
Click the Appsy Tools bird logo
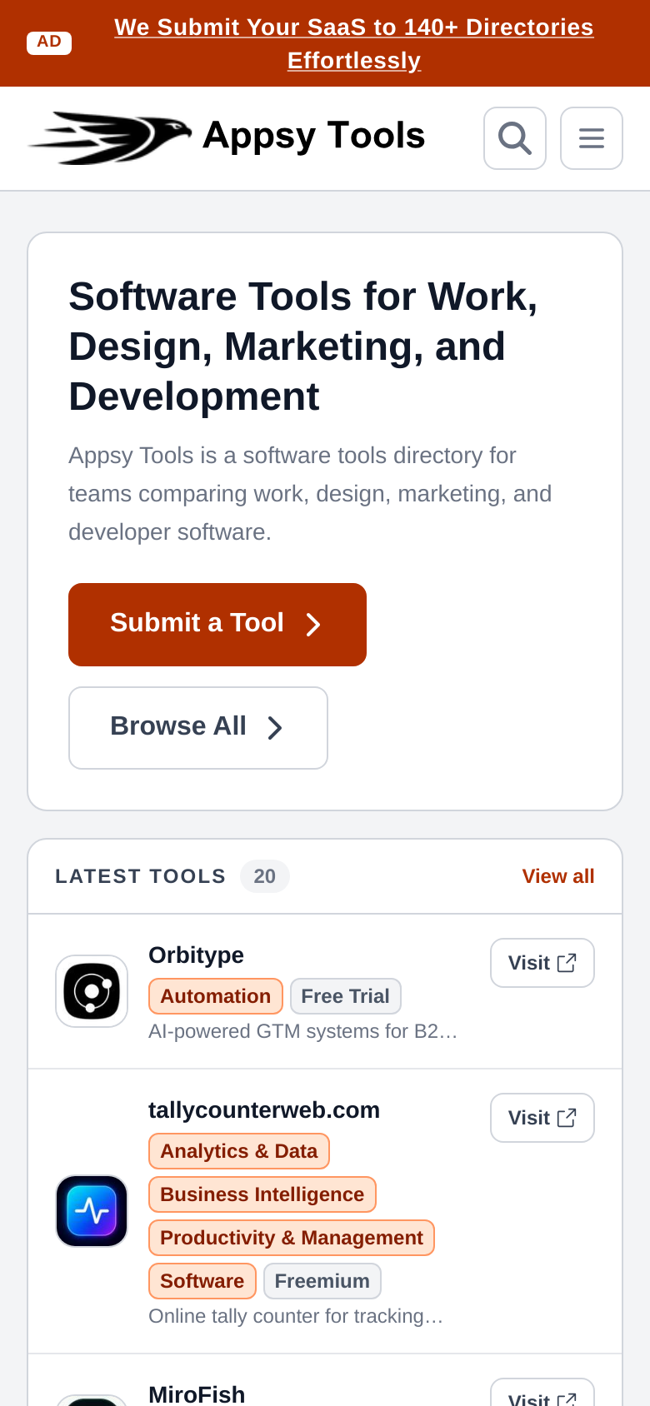(x=110, y=137)
